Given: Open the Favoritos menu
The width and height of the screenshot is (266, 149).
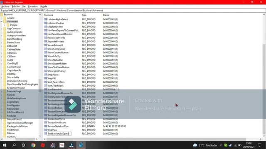Looking at the screenshot, I should (33, 7).
